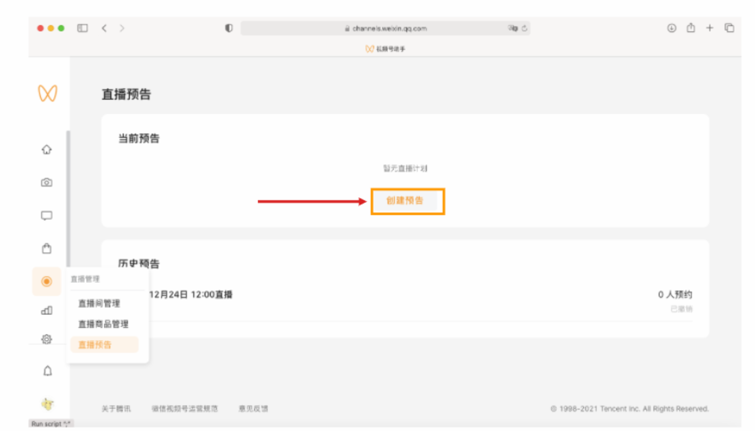Viewport: 755px width, 431px height.
Task: Go back with Safari back arrow
Action: 105,29
